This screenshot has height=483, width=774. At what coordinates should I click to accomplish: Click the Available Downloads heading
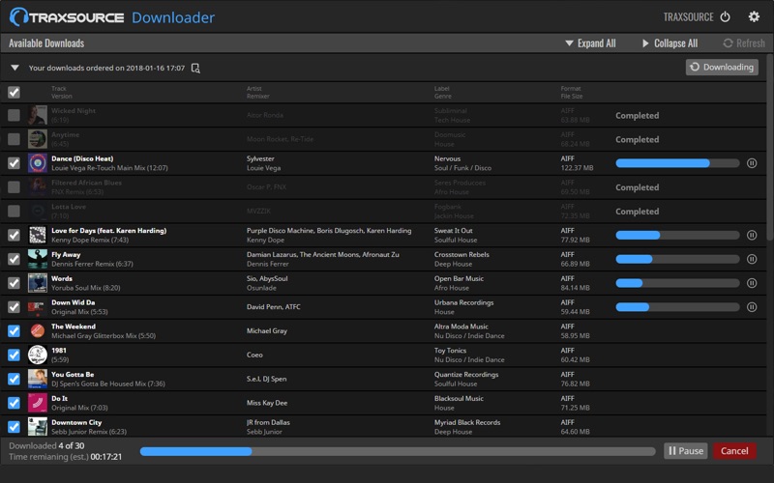pyautogui.click(x=46, y=43)
